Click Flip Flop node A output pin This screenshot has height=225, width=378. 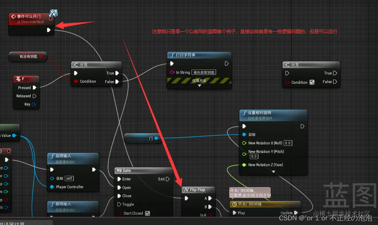(x=210, y=198)
